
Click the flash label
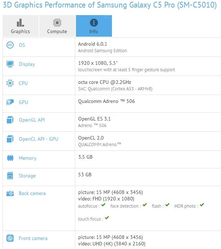point(158,206)
